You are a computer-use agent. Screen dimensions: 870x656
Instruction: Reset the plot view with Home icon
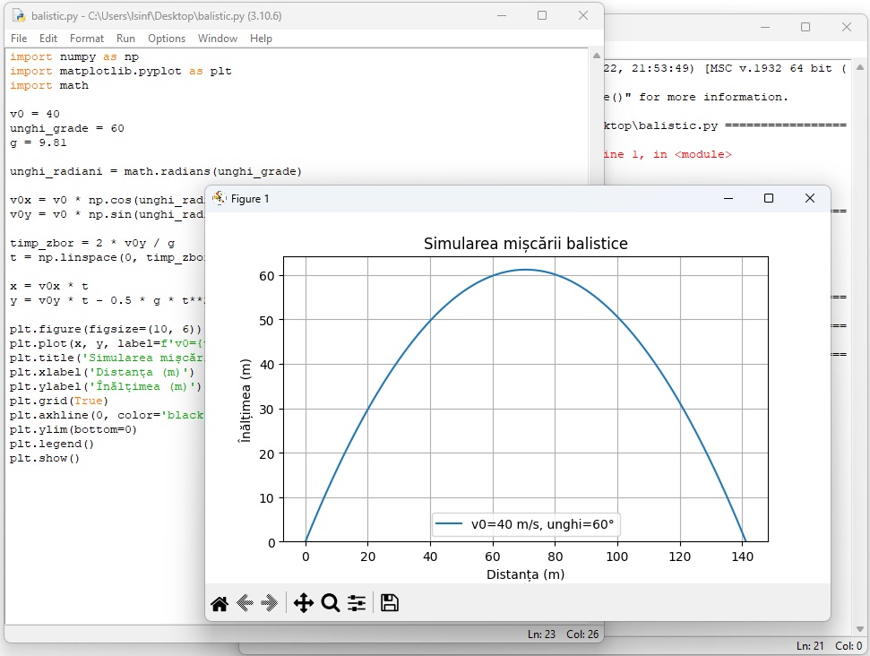click(220, 603)
